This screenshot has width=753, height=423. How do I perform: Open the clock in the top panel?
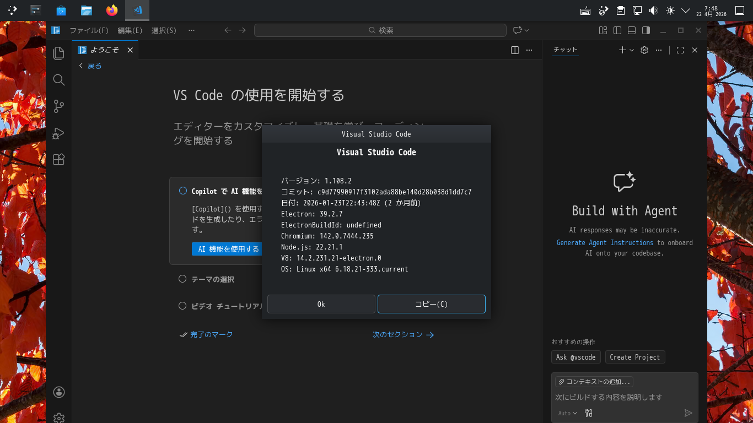[711, 10]
